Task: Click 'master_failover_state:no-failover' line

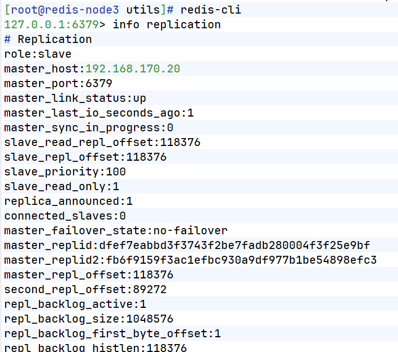Action: pos(116,231)
